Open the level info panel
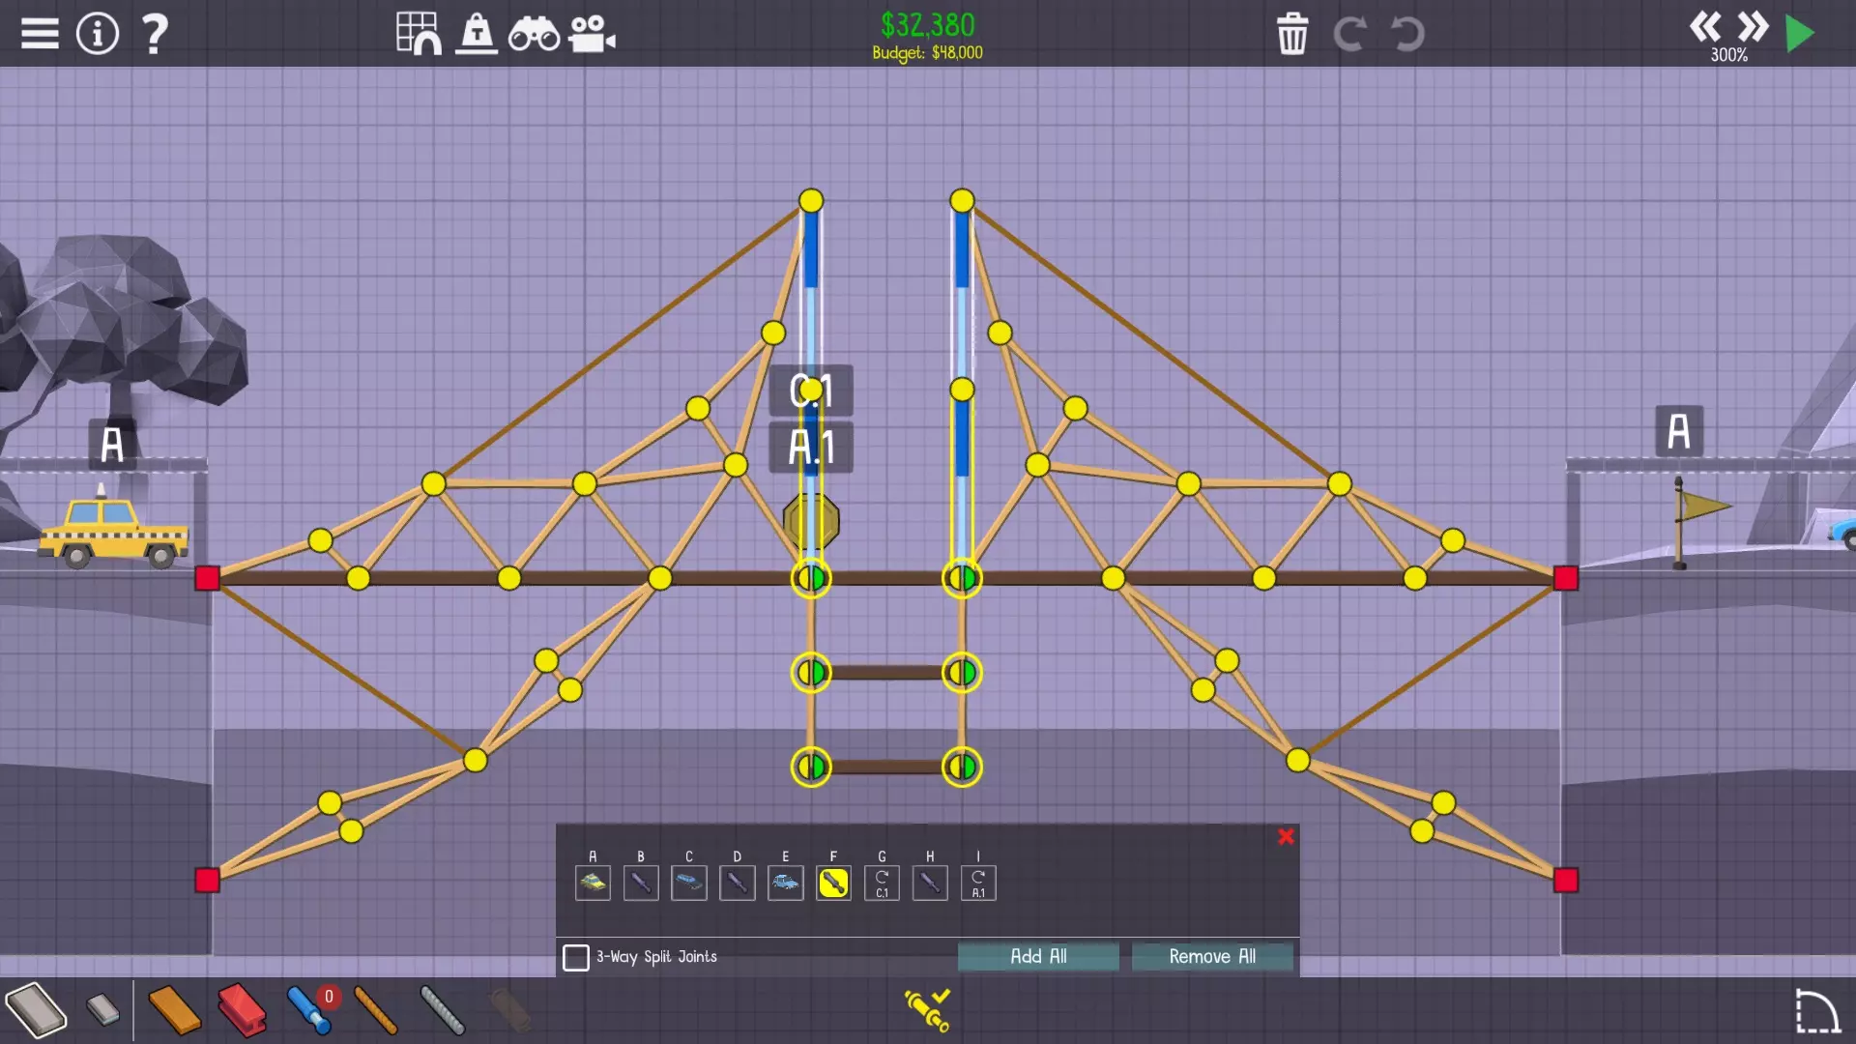Viewport: 1856px width, 1044px height. 98,34
